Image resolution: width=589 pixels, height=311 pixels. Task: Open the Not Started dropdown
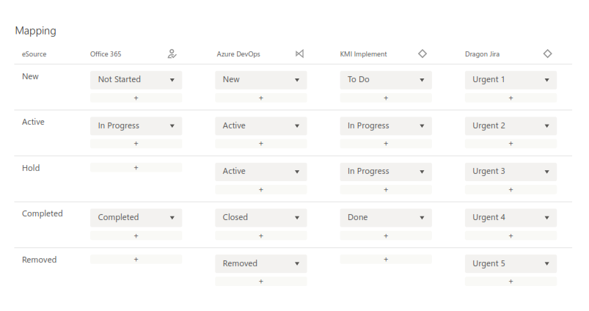coord(136,79)
